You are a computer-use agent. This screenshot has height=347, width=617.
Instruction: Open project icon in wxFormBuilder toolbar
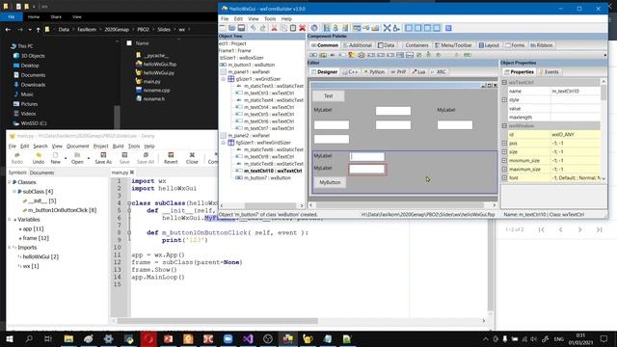coord(231,28)
